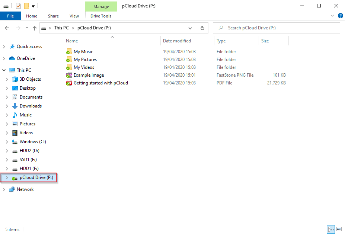The height and width of the screenshot is (234, 345).
Task: Open the Downloads arrow icon
Action: [15, 106]
